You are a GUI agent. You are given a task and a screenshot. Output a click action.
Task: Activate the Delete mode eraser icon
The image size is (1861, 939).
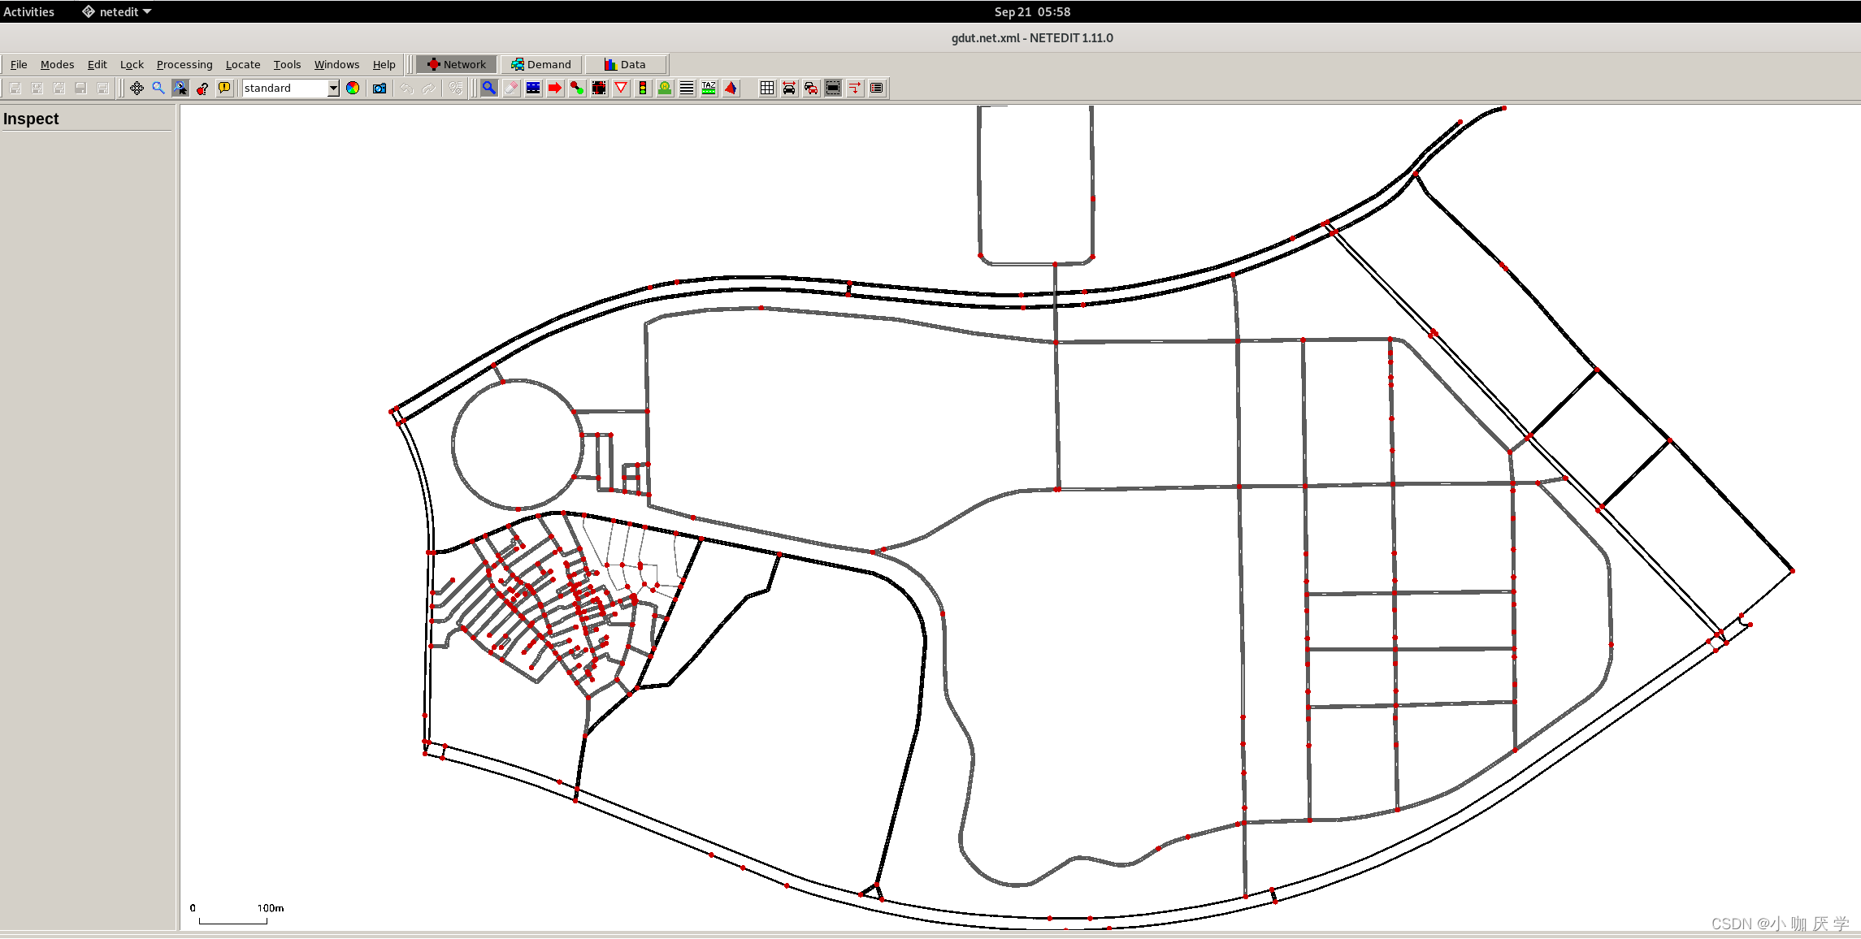(510, 88)
